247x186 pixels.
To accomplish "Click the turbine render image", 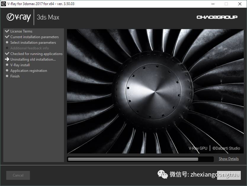I will [155, 91].
